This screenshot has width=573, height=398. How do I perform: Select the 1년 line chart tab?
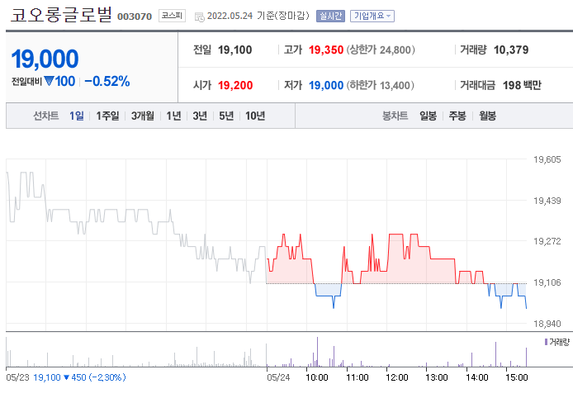tap(173, 116)
